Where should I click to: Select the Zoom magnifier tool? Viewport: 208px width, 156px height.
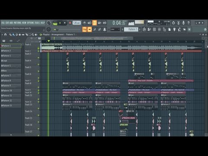point(33,35)
